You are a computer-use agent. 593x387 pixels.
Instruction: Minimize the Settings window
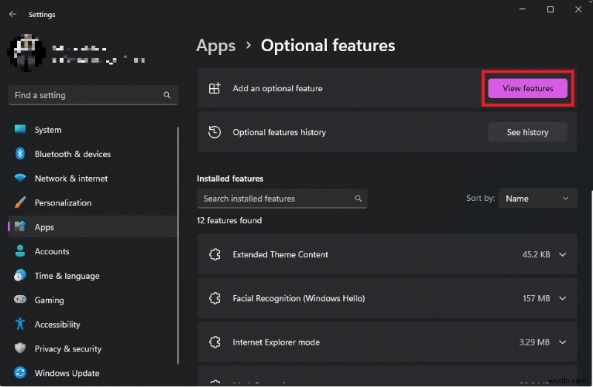click(523, 9)
